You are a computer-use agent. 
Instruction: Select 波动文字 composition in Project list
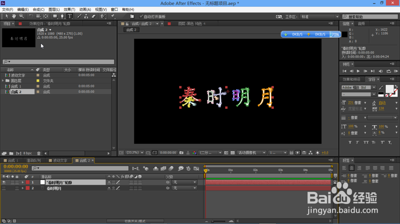point(18,75)
